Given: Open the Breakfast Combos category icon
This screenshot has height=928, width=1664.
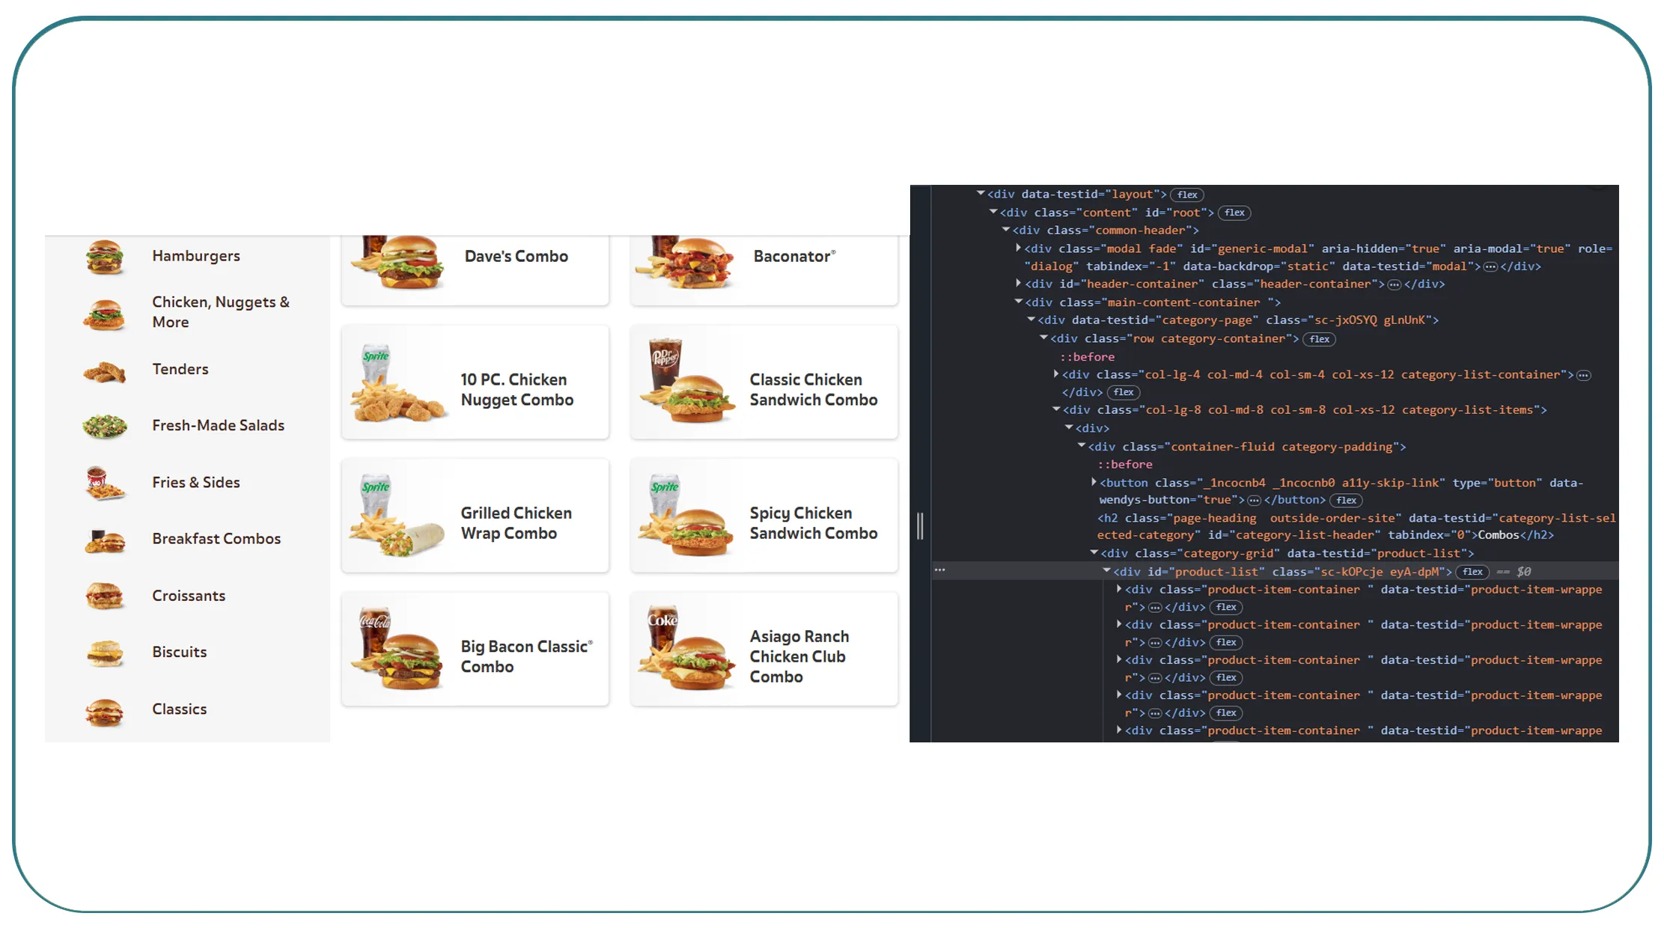Looking at the screenshot, I should pos(104,540).
